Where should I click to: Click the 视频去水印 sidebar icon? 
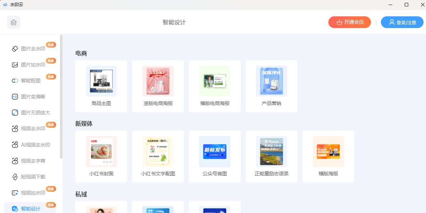click(15, 129)
